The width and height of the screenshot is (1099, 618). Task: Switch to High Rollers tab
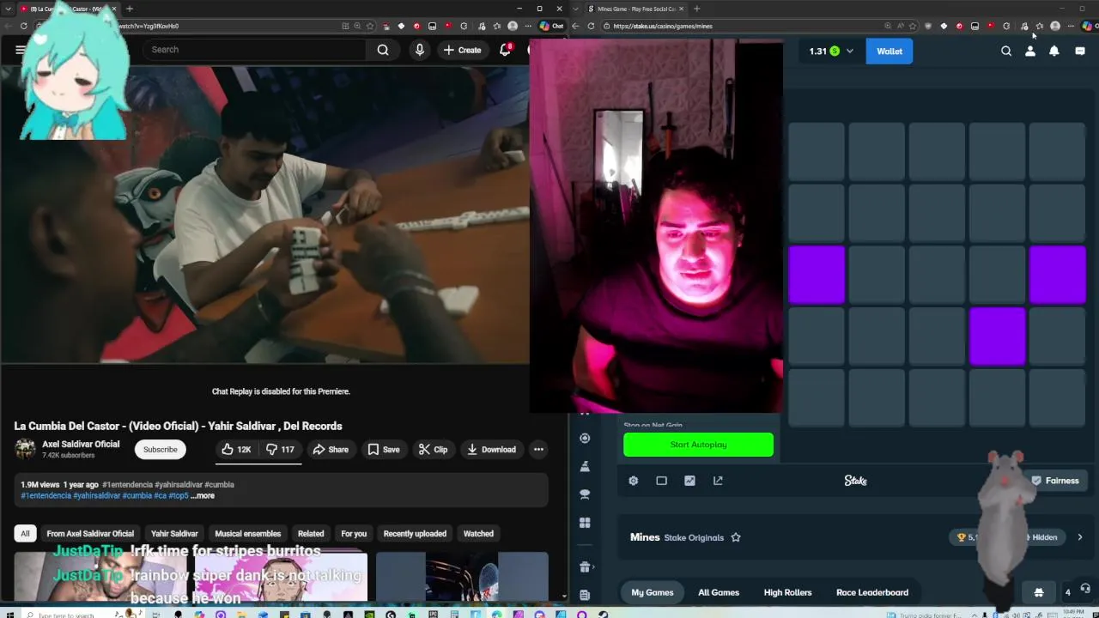[x=787, y=592]
